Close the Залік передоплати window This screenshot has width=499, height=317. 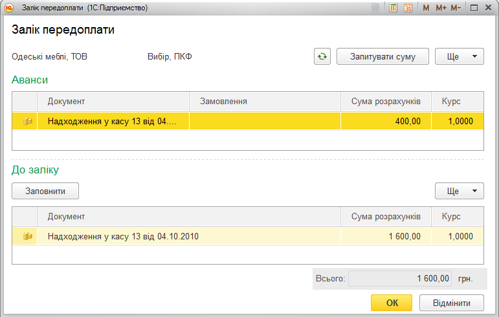coord(489,8)
